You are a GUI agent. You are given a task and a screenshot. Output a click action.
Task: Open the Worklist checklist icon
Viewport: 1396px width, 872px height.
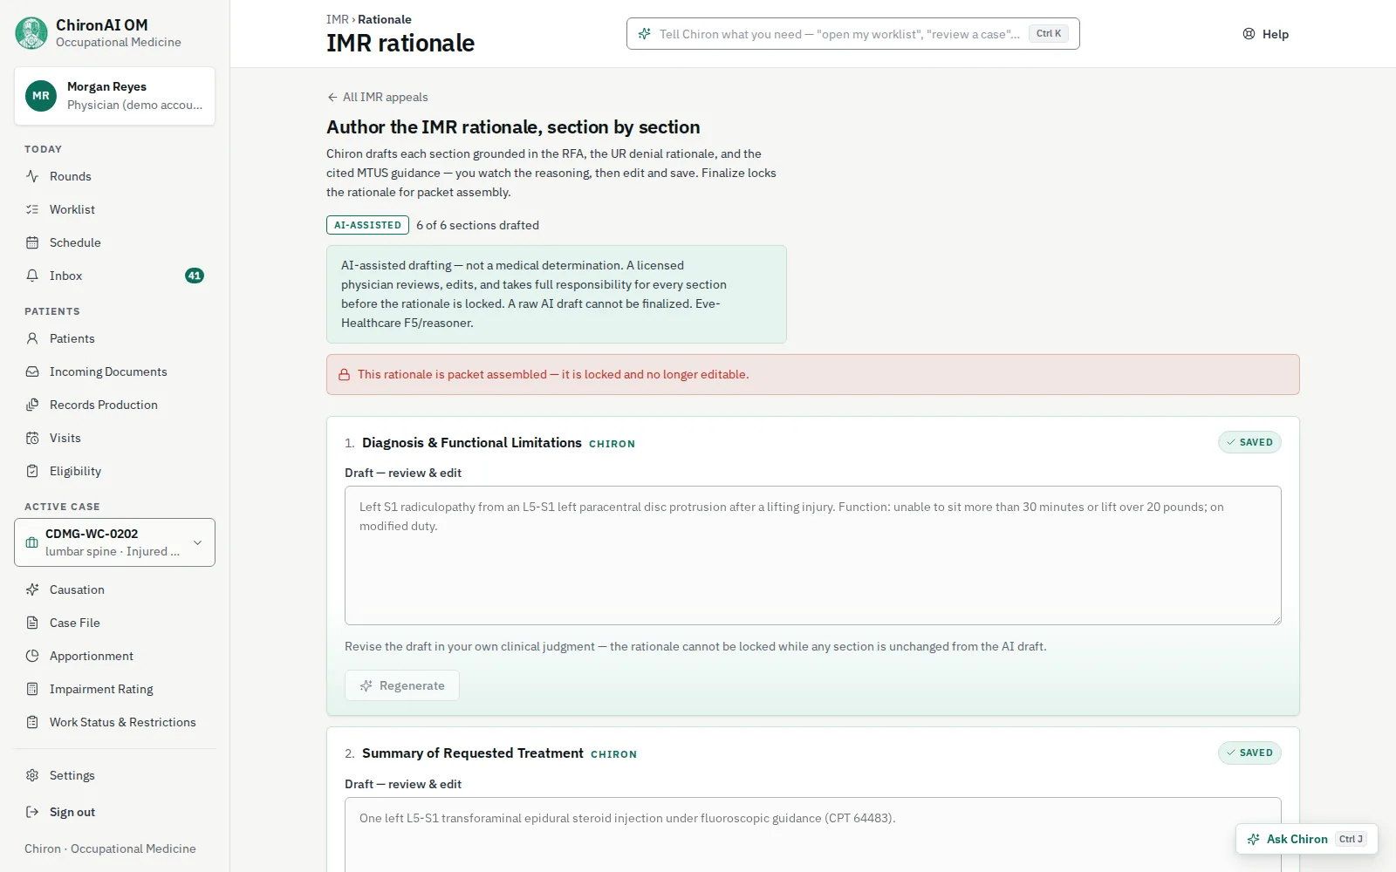32,209
